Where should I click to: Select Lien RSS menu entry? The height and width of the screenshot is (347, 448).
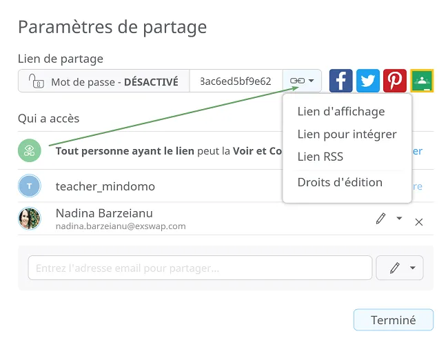[320, 157]
